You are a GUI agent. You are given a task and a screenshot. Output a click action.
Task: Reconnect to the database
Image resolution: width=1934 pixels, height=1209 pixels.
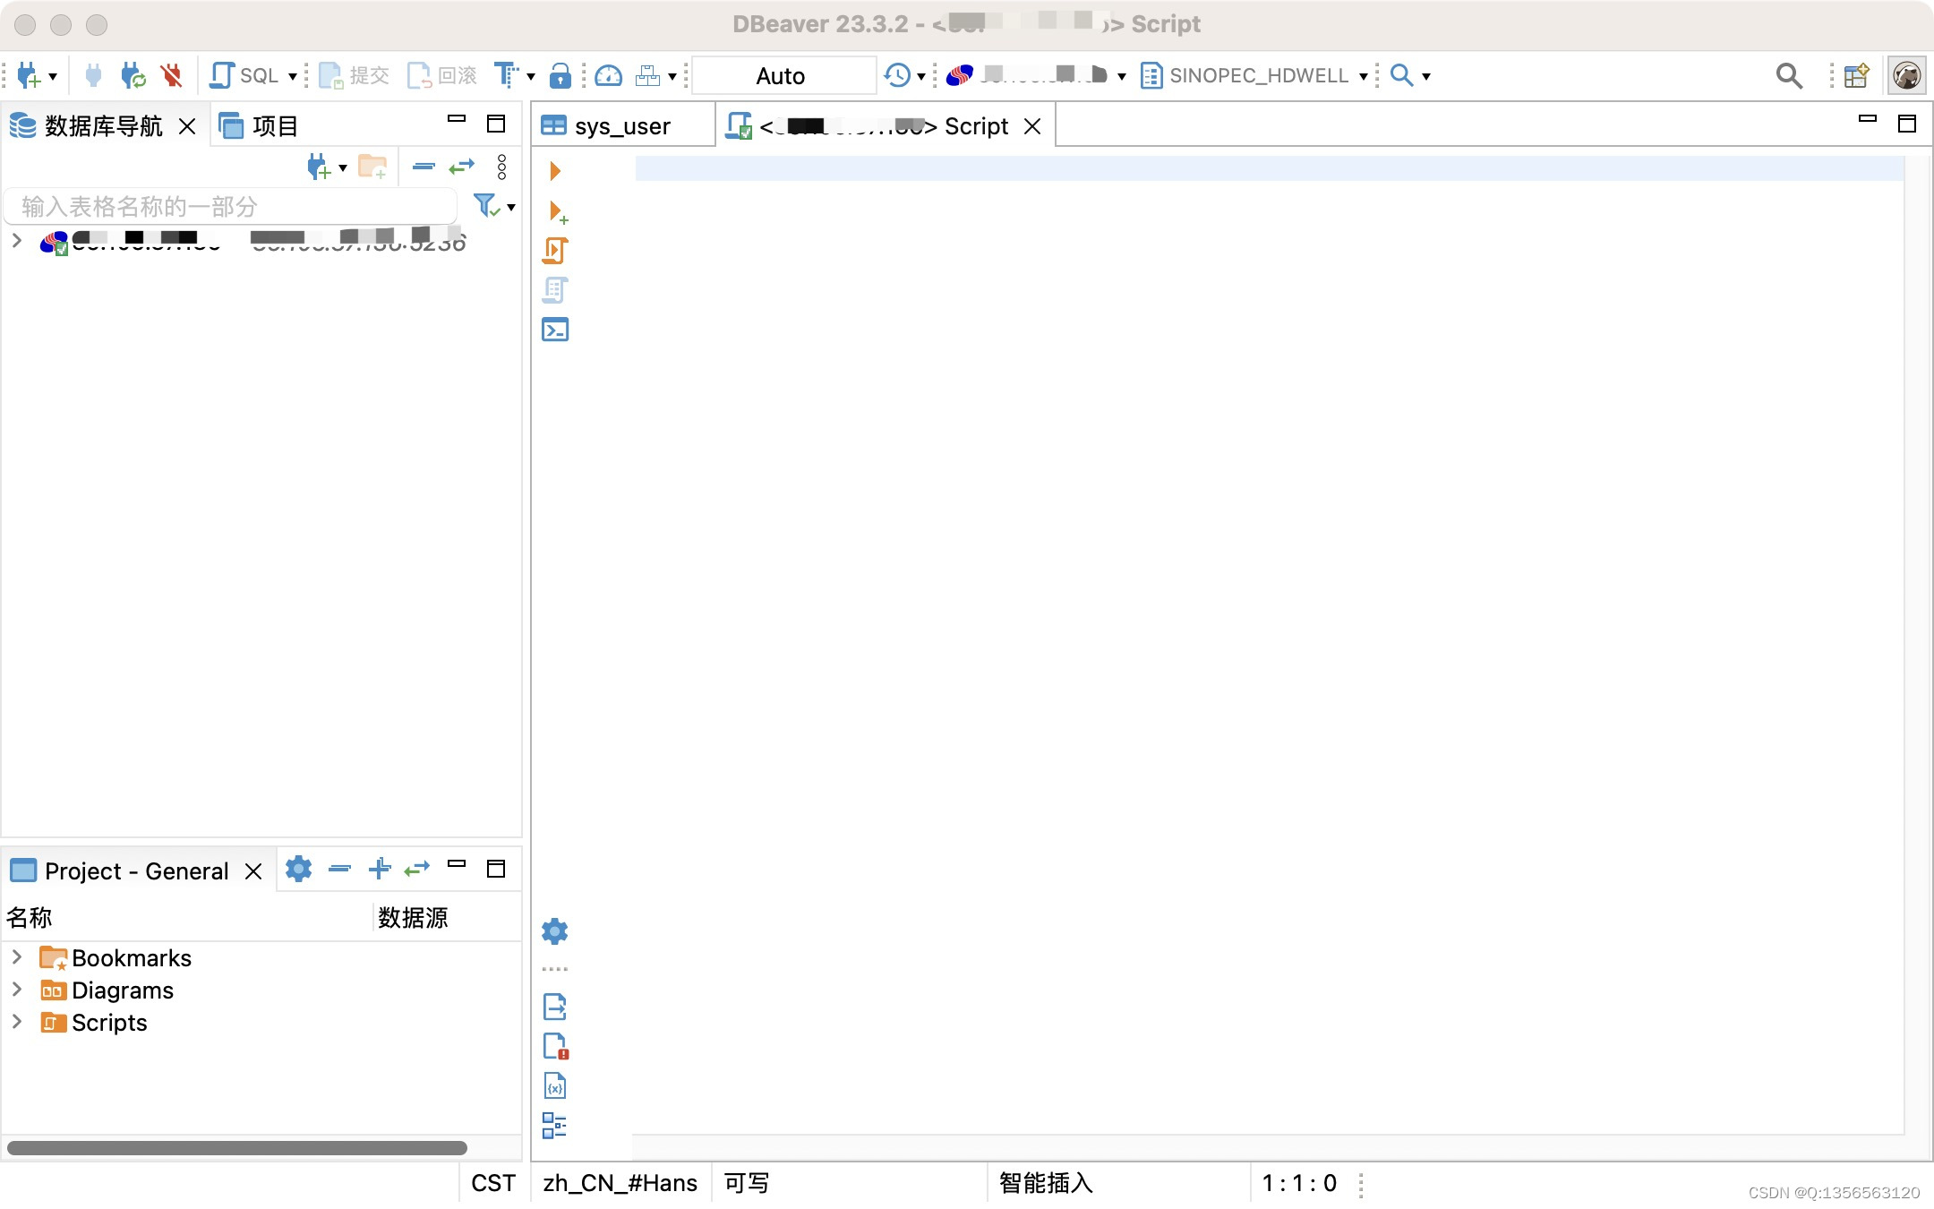click(133, 75)
